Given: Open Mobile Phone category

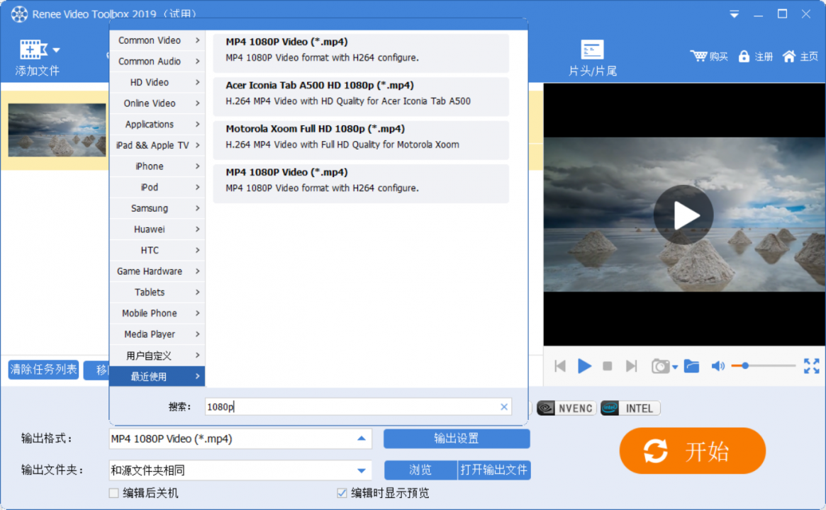Looking at the screenshot, I should (157, 314).
